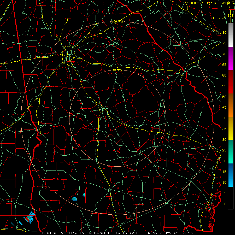Click the red-core VIL echo in the southwest corner

pos(29,218)
